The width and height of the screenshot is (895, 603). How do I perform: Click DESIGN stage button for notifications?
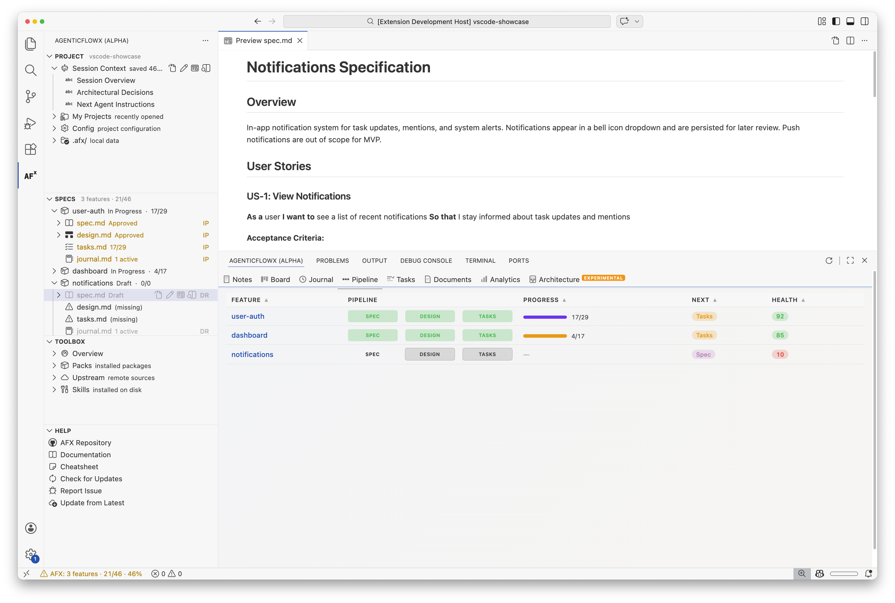[x=429, y=354]
